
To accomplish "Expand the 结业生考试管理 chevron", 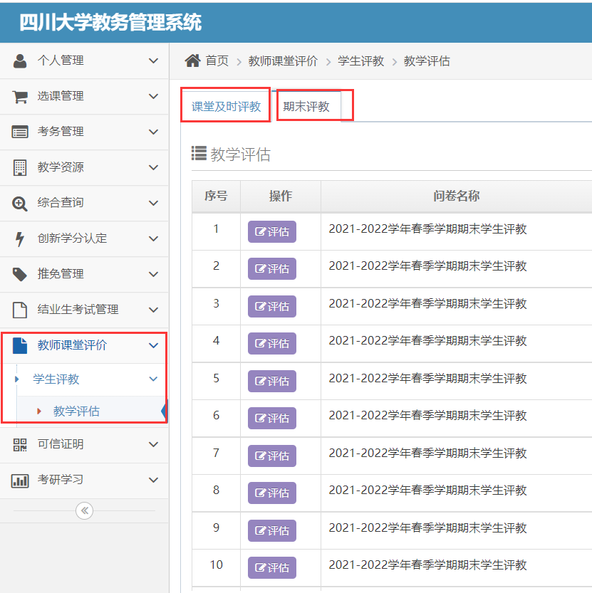I will 153,310.
